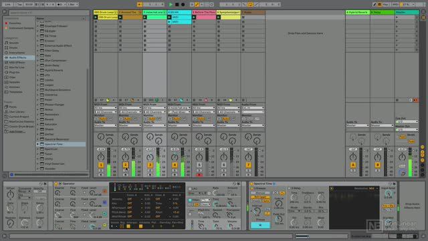Select MIDI Effects category in browser
This screenshot has height=241, width=428.
17,63
